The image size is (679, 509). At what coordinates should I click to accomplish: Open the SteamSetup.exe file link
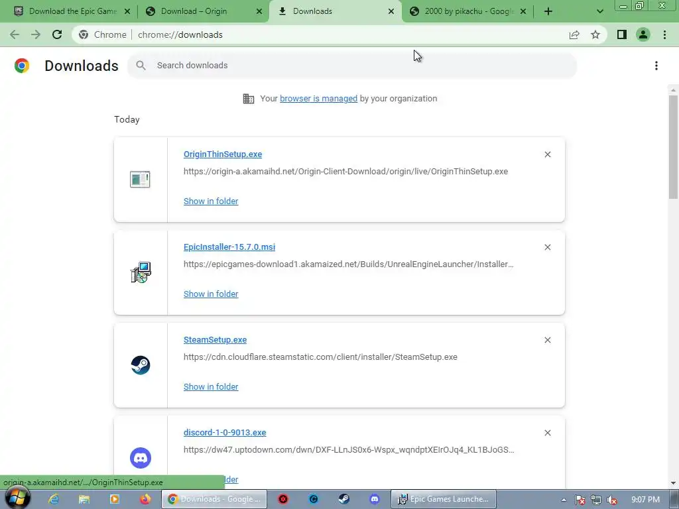click(x=216, y=340)
